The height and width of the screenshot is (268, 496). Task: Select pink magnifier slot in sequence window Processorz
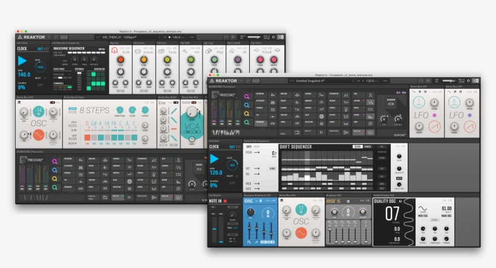click(54, 161)
